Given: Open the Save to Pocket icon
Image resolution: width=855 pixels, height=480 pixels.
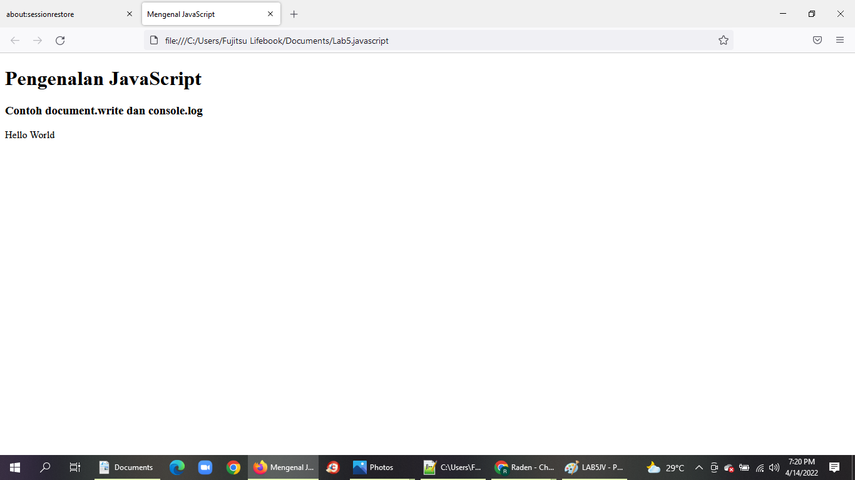Looking at the screenshot, I should click(817, 41).
